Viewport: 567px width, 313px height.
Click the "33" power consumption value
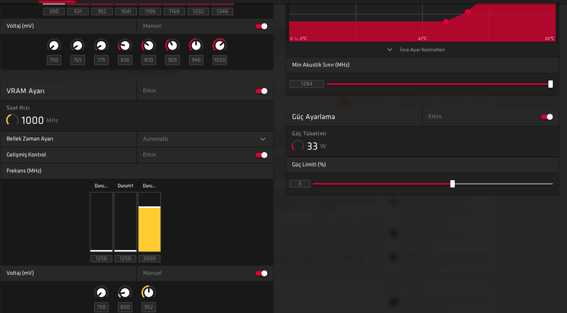coord(312,146)
